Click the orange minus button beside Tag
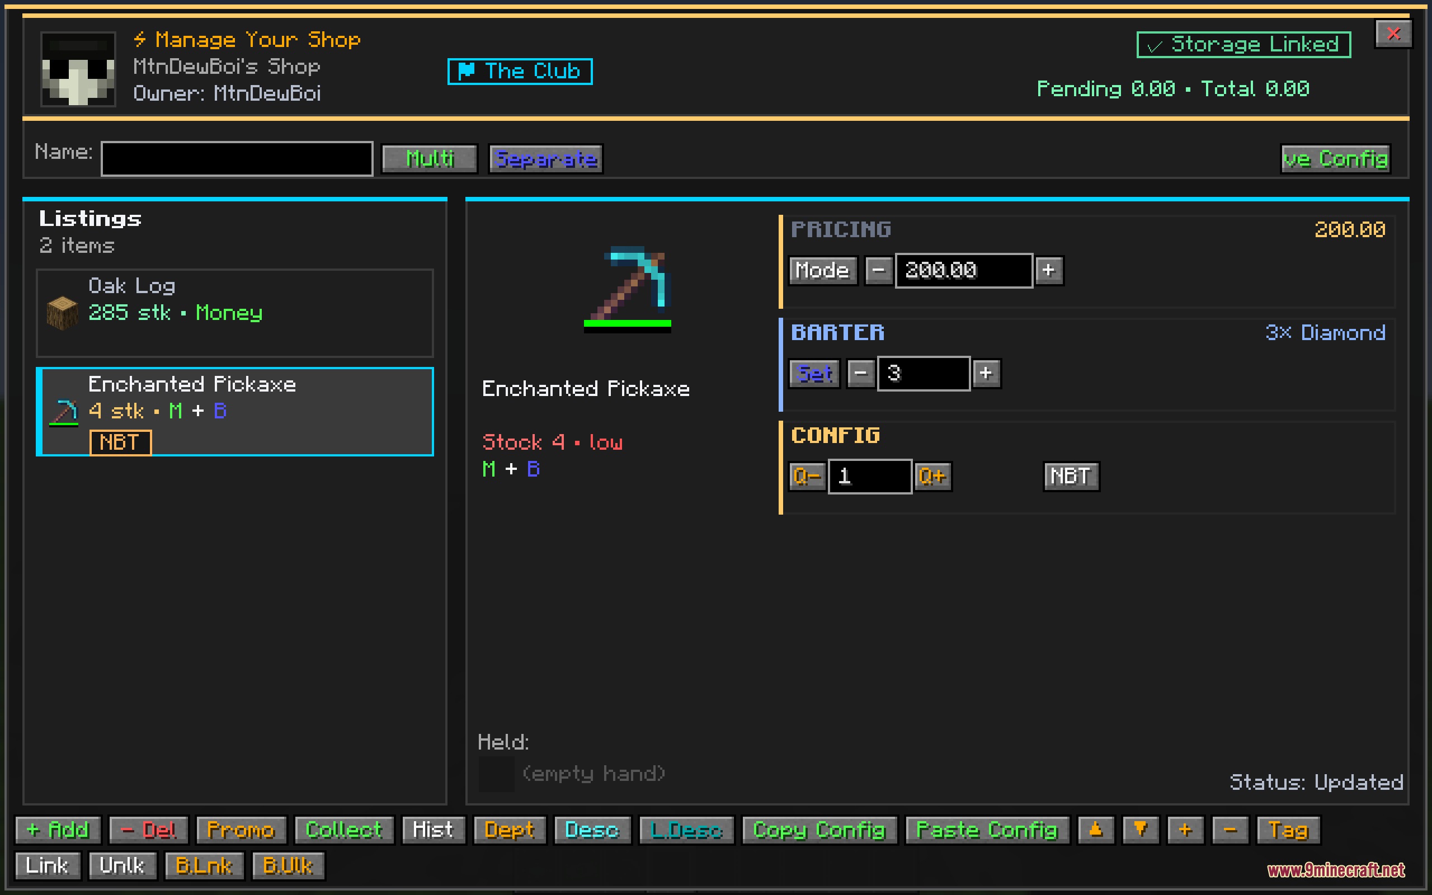This screenshot has width=1432, height=895. pos(1230,830)
